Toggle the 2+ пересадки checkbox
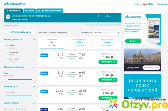The width and height of the screenshot is (168, 111). coord(6,59)
